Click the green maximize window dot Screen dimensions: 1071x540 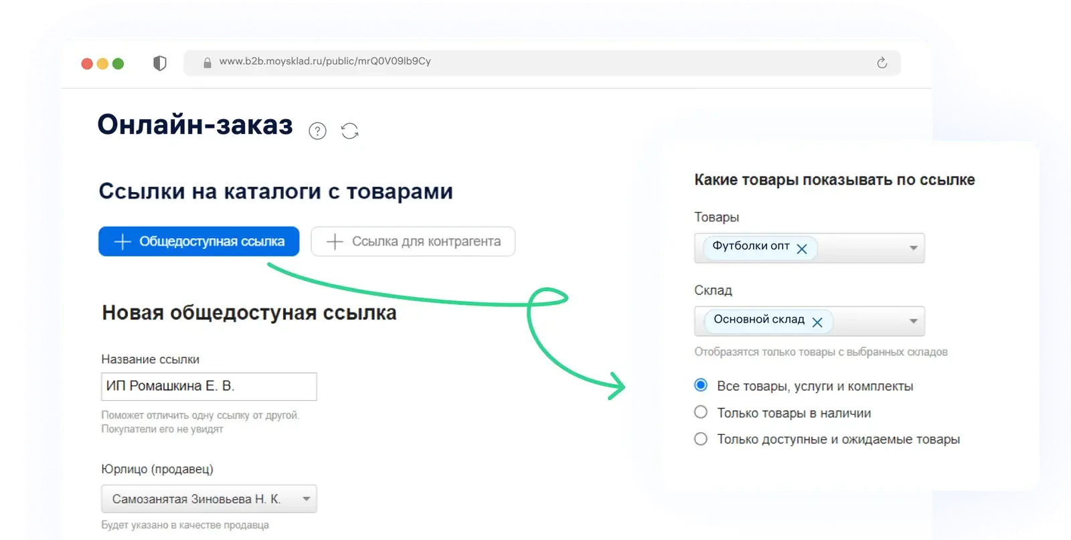[118, 64]
